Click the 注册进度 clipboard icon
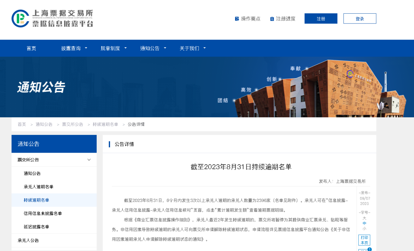Viewport: 414px width, 251px height. pos(272,19)
